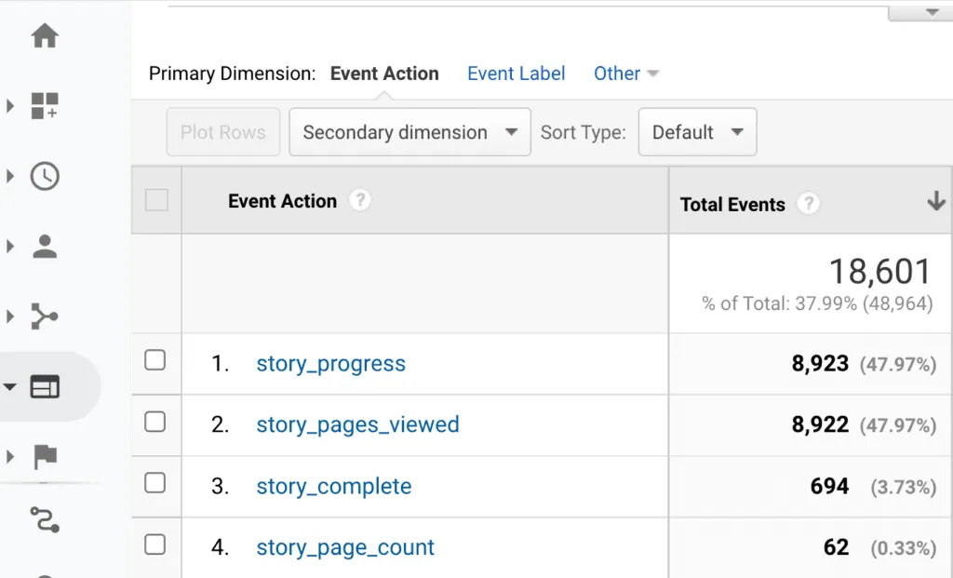This screenshot has width=953, height=578.
Task: Select Event Action primary dimension
Action: pyautogui.click(x=384, y=74)
